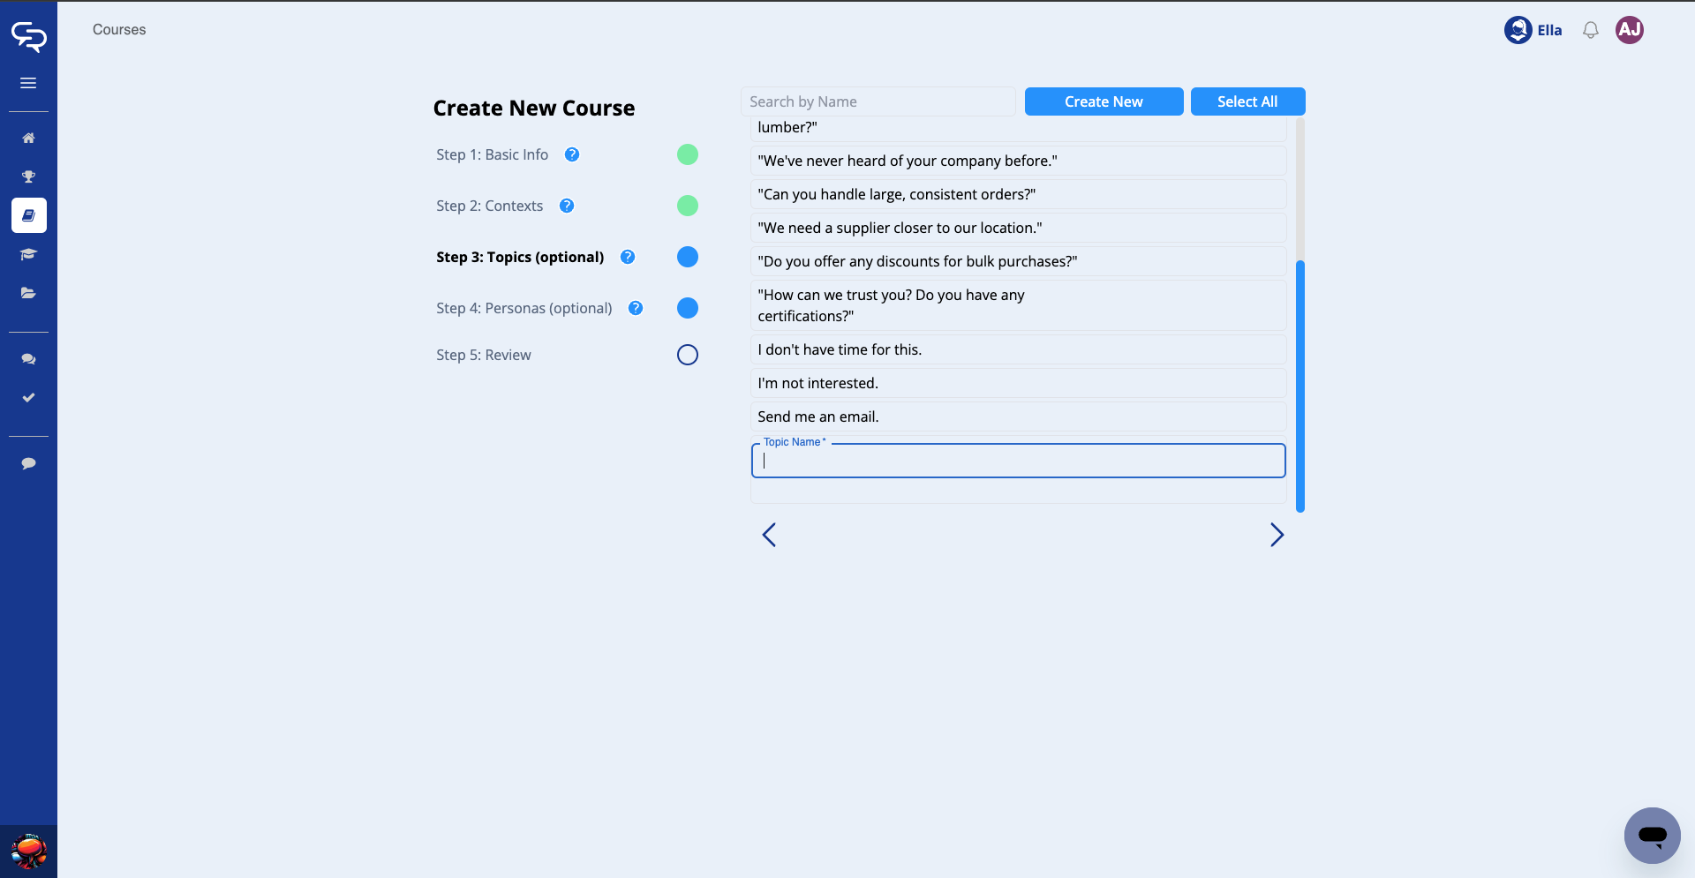Click the Step 3: Topics status circle

[687, 257]
